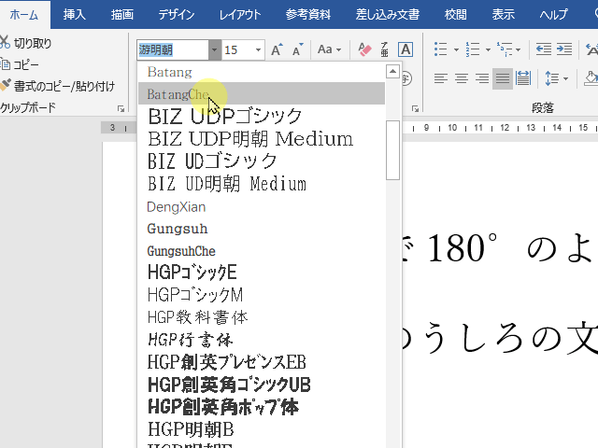Pick HGP創英角ポップ体 from font list
This screenshot has width=598, height=448.
point(223,407)
